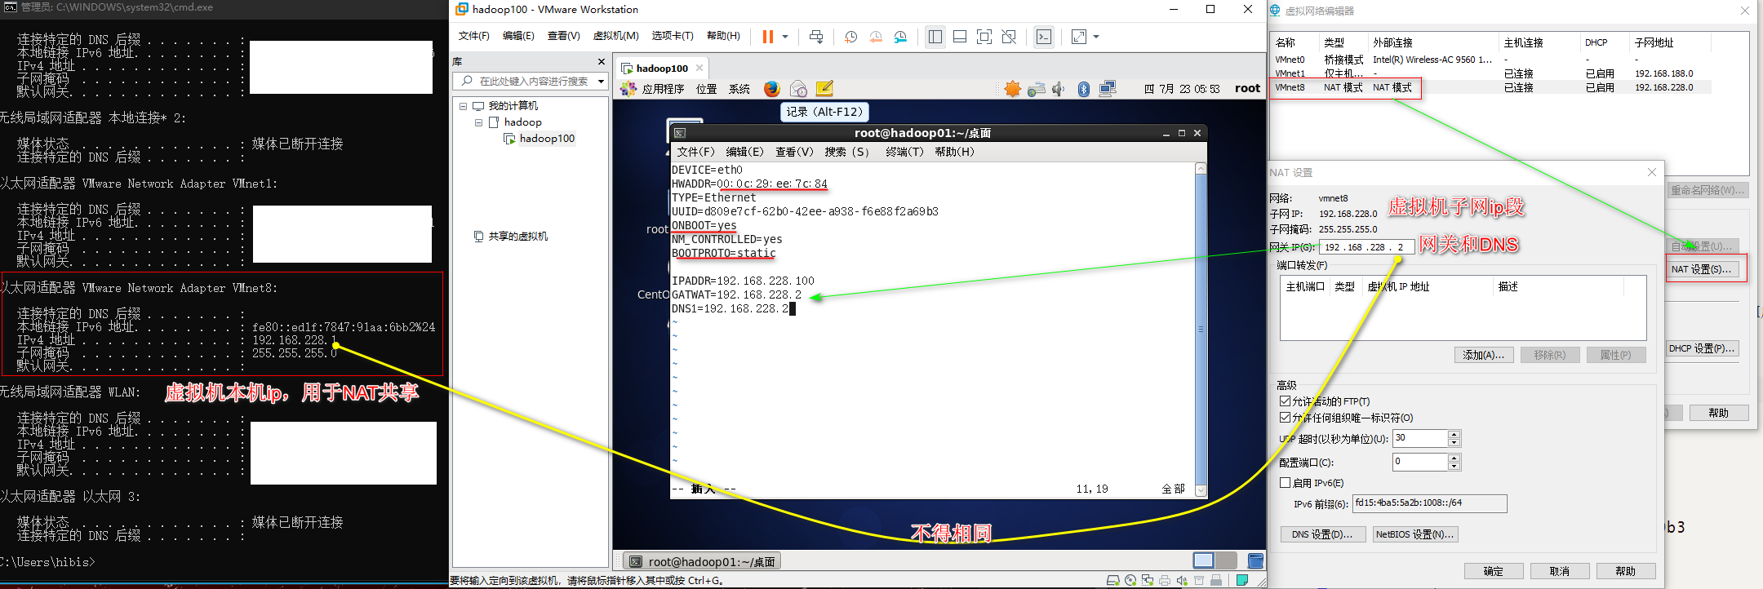This screenshot has height=589, width=1763.
Task: Click the terminal vertical scrollbar
Action: [1201, 330]
